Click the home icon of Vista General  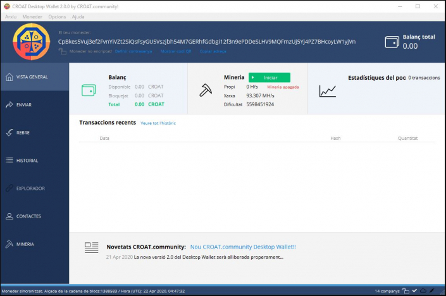coord(9,77)
